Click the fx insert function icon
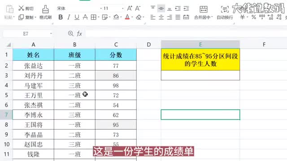Image resolution: width=287 pixels, height=161 pixels. point(79,34)
